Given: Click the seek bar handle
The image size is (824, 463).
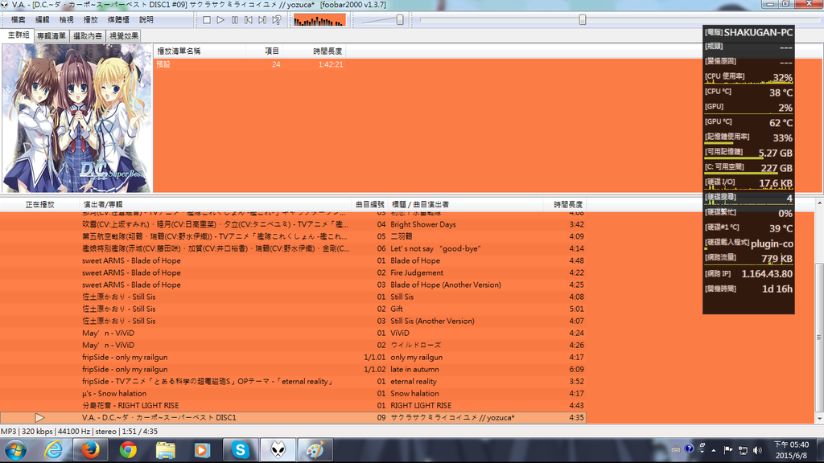Looking at the screenshot, I should tap(583, 20).
